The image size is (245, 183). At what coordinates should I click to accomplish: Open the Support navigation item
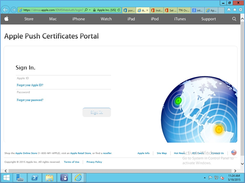208,19
